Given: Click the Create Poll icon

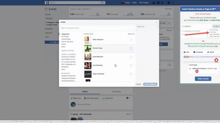Looking at the screenshot, I should (x=103, y=98).
